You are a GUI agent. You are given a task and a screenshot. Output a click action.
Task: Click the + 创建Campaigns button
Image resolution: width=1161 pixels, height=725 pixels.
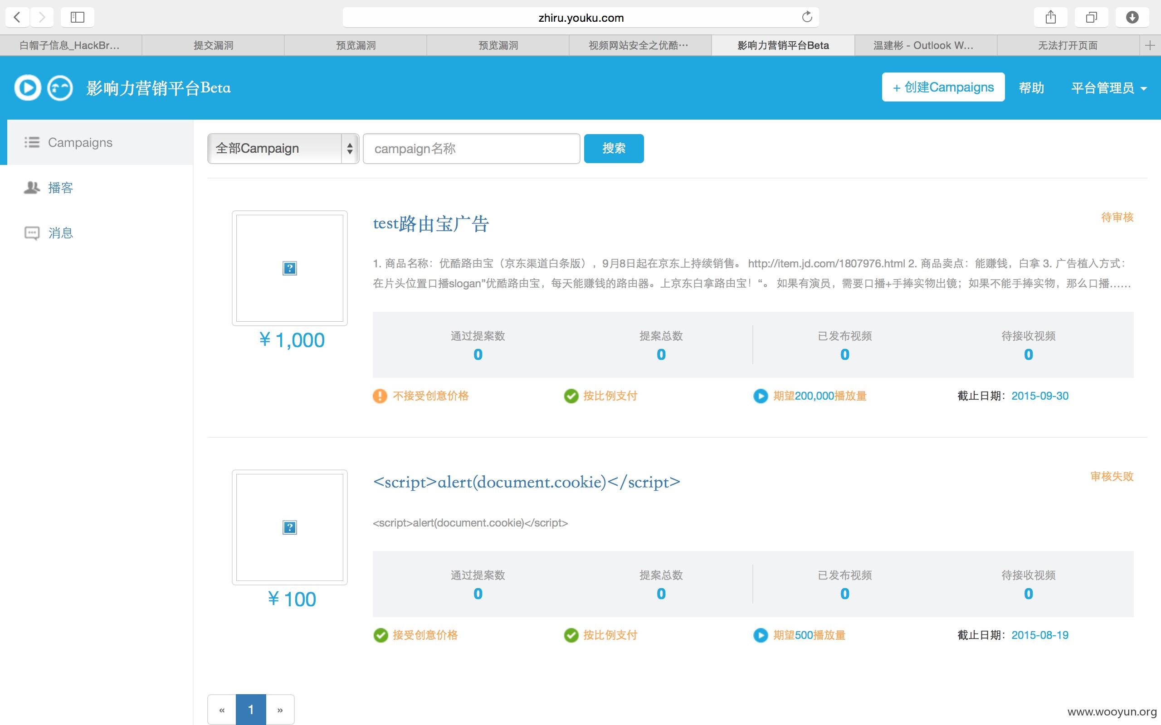[943, 87]
